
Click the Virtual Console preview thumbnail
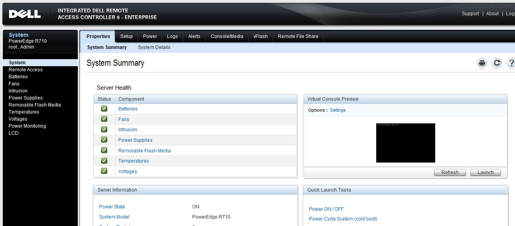tap(405, 143)
